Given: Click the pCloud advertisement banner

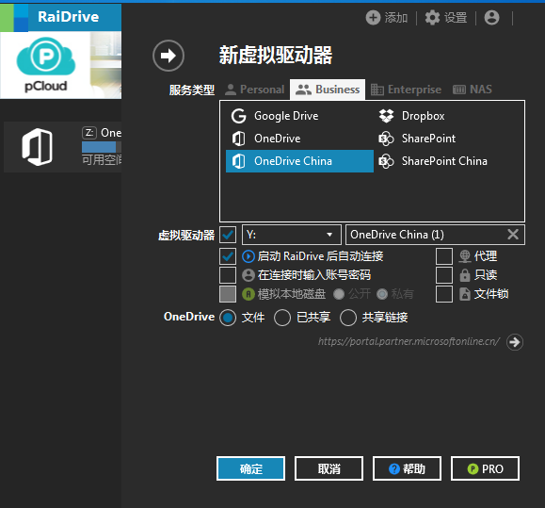Looking at the screenshot, I should 61,65.
